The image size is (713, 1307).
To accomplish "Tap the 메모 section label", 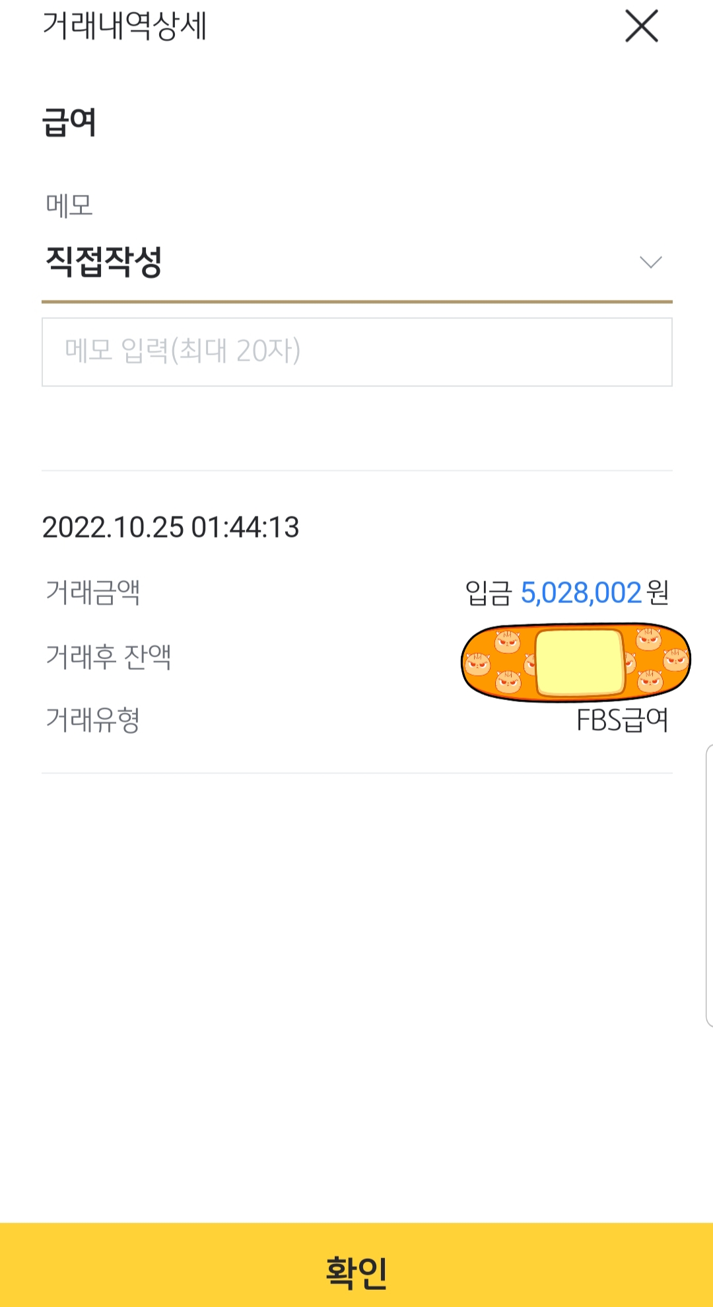I will tap(69, 205).
